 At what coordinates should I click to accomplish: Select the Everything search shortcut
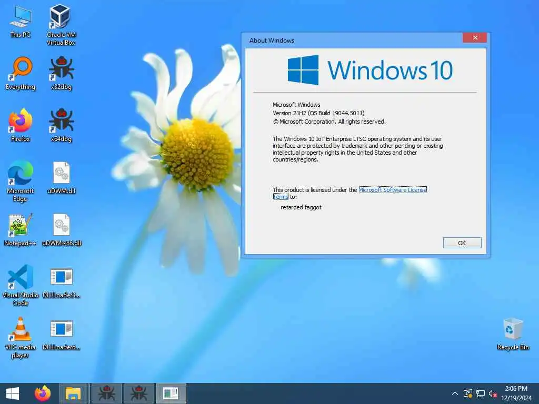coord(21,74)
